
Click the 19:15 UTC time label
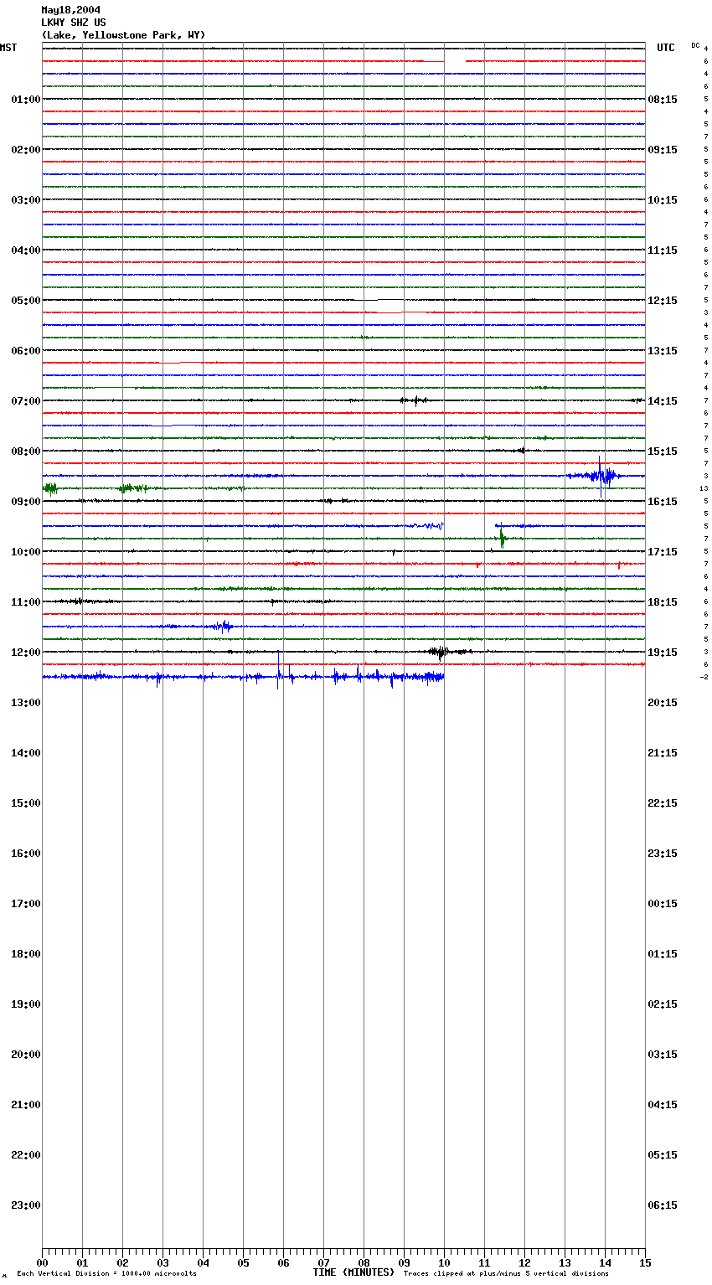tap(663, 653)
